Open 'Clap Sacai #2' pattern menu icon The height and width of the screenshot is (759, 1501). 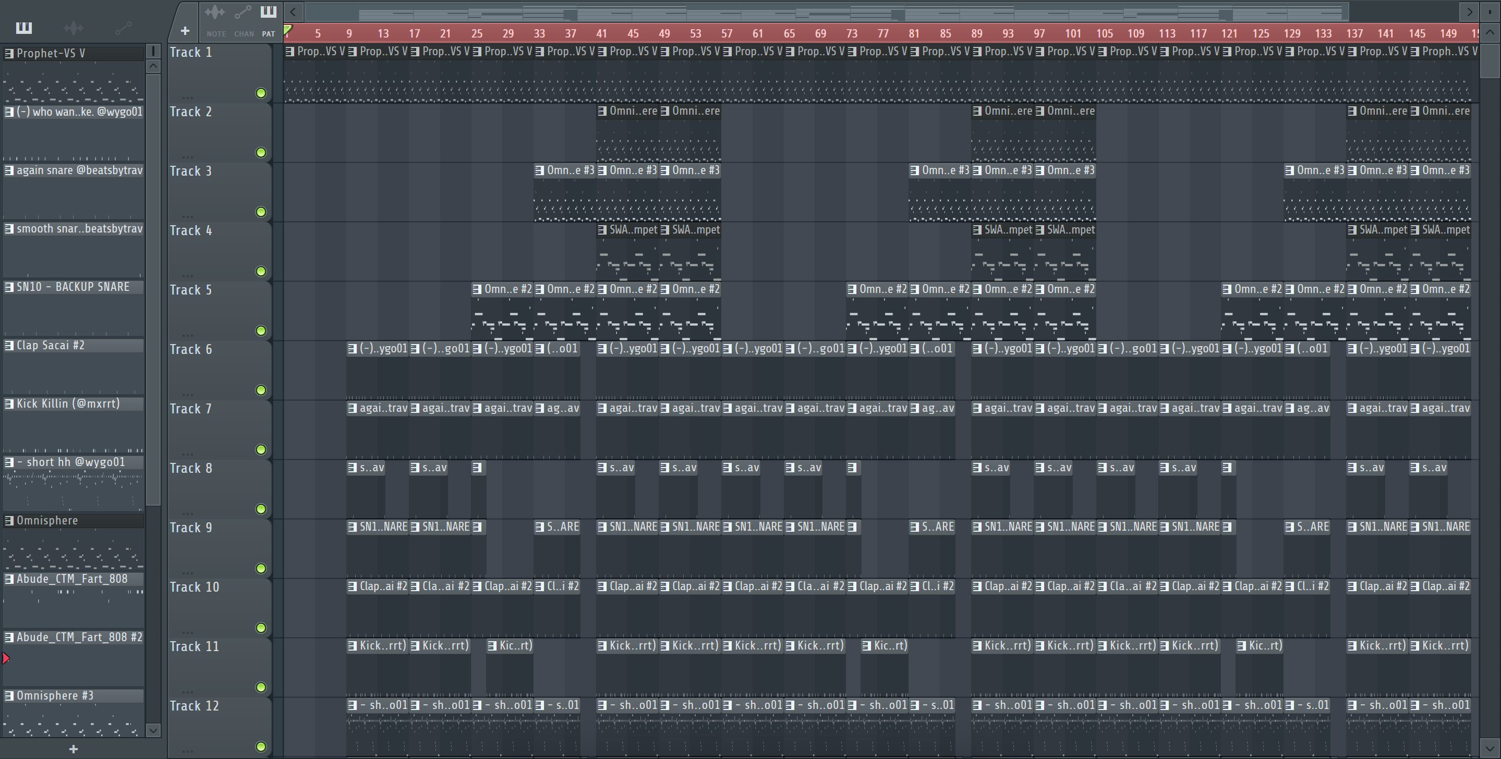9,346
